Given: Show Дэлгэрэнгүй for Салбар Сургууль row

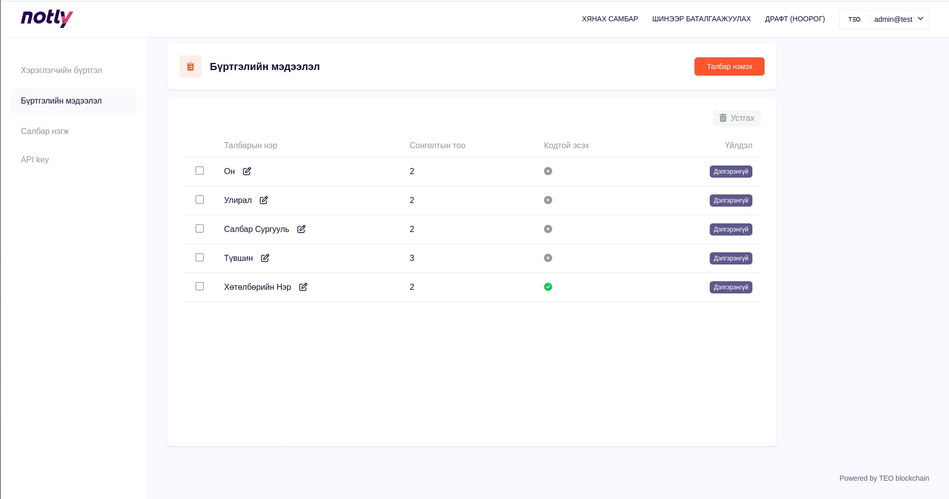Looking at the screenshot, I should click(x=731, y=229).
